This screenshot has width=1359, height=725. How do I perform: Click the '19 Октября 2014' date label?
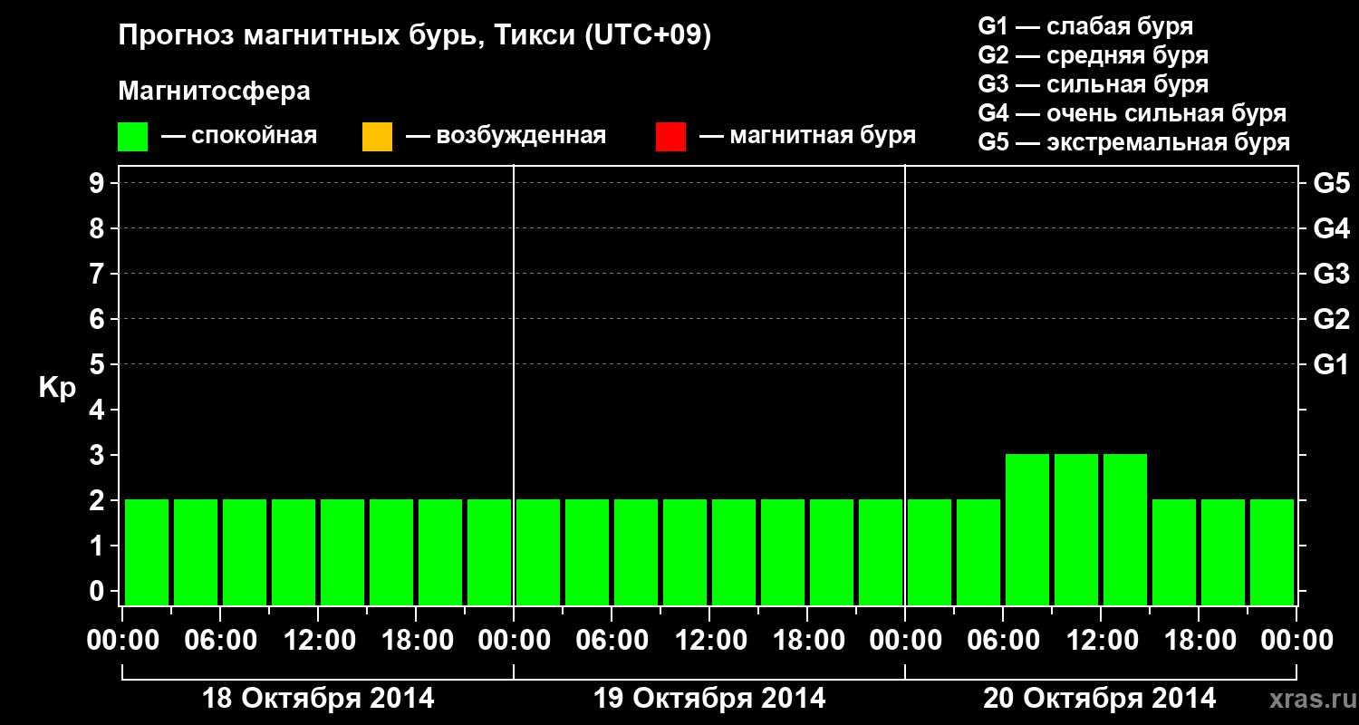click(709, 699)
